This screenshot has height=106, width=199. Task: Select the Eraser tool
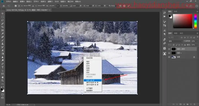3,50
